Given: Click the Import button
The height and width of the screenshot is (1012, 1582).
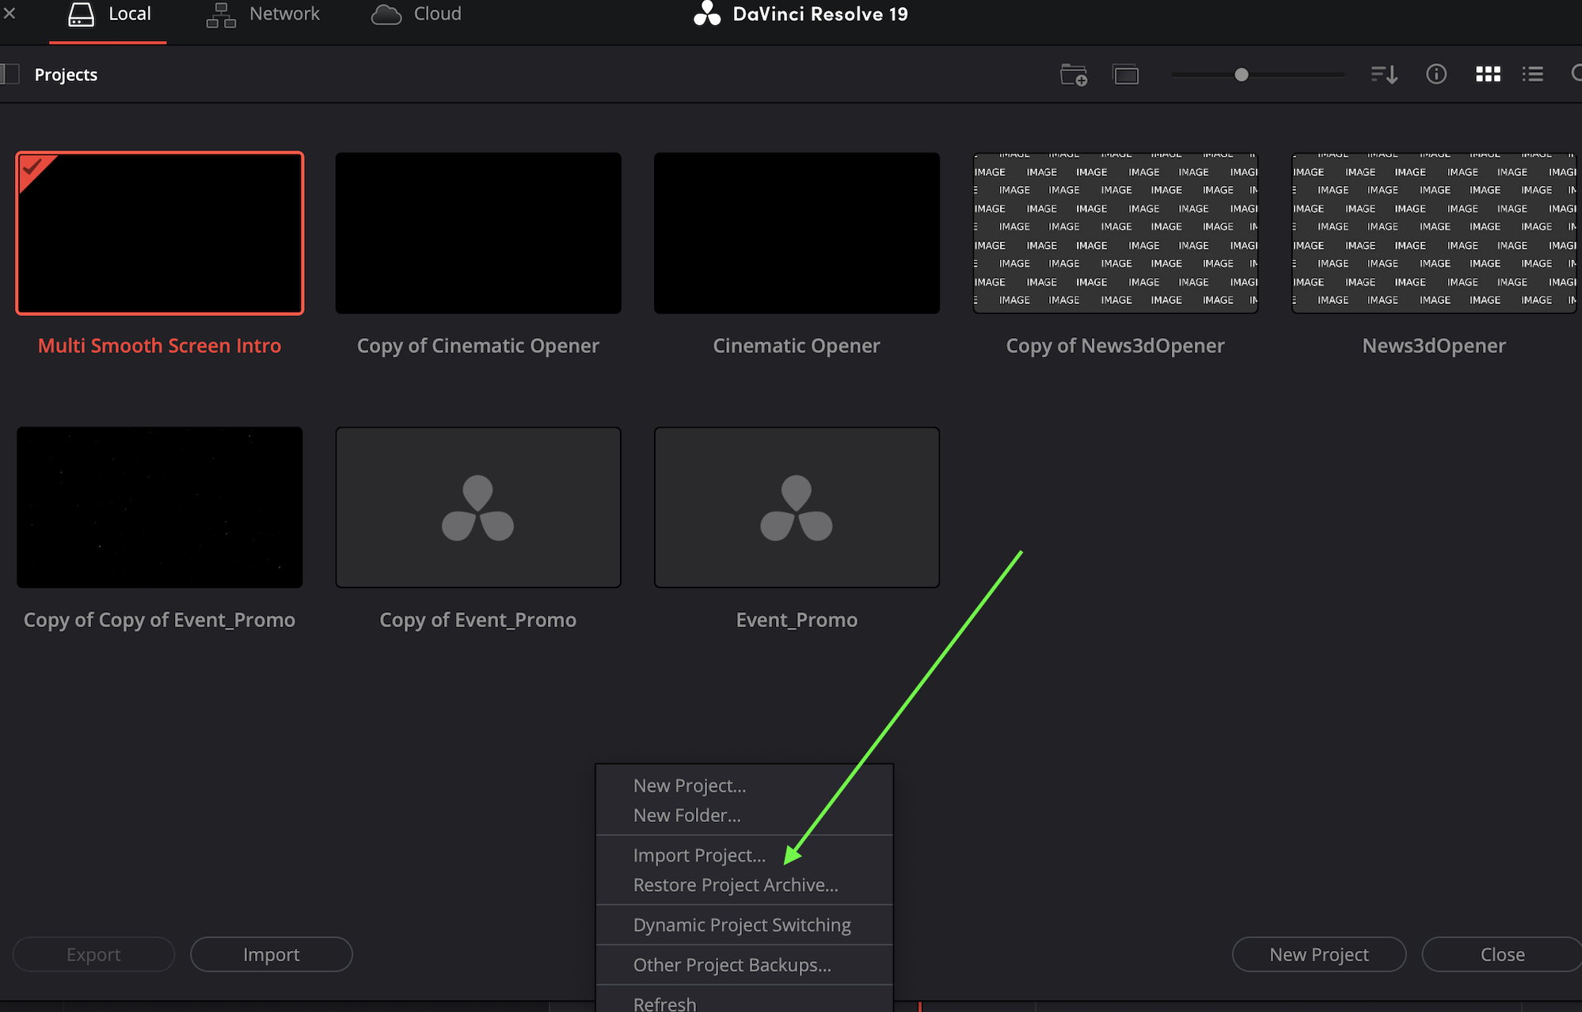Looking at the screenshot, I should pyautogui.click(x=271, y=954).
